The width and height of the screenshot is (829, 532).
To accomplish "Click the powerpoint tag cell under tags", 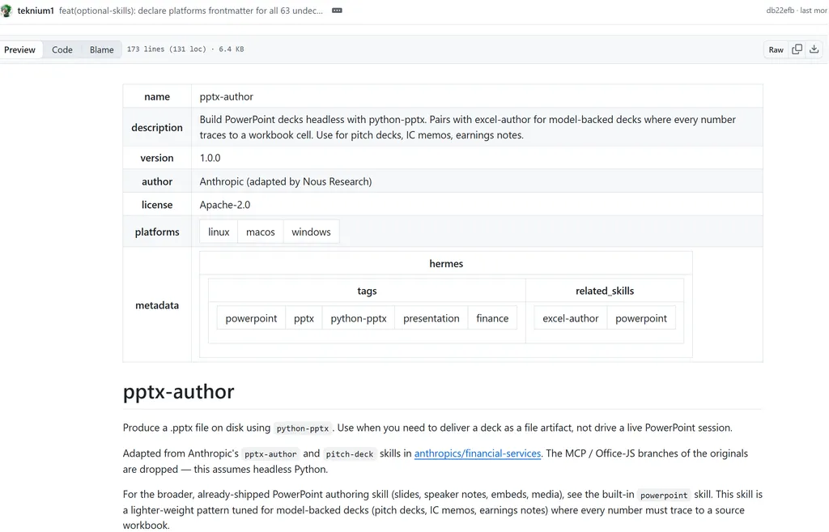I will [251, 318].
